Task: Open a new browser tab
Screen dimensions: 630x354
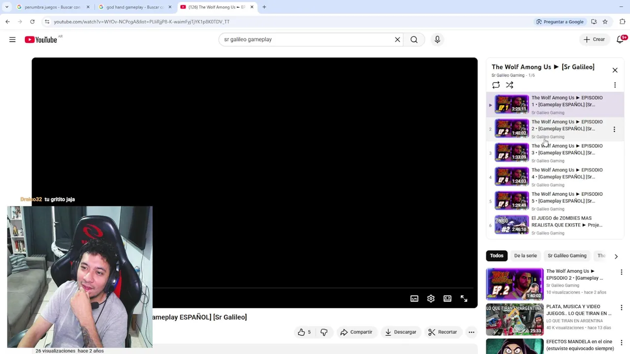Action: click(x=264, y=7)
